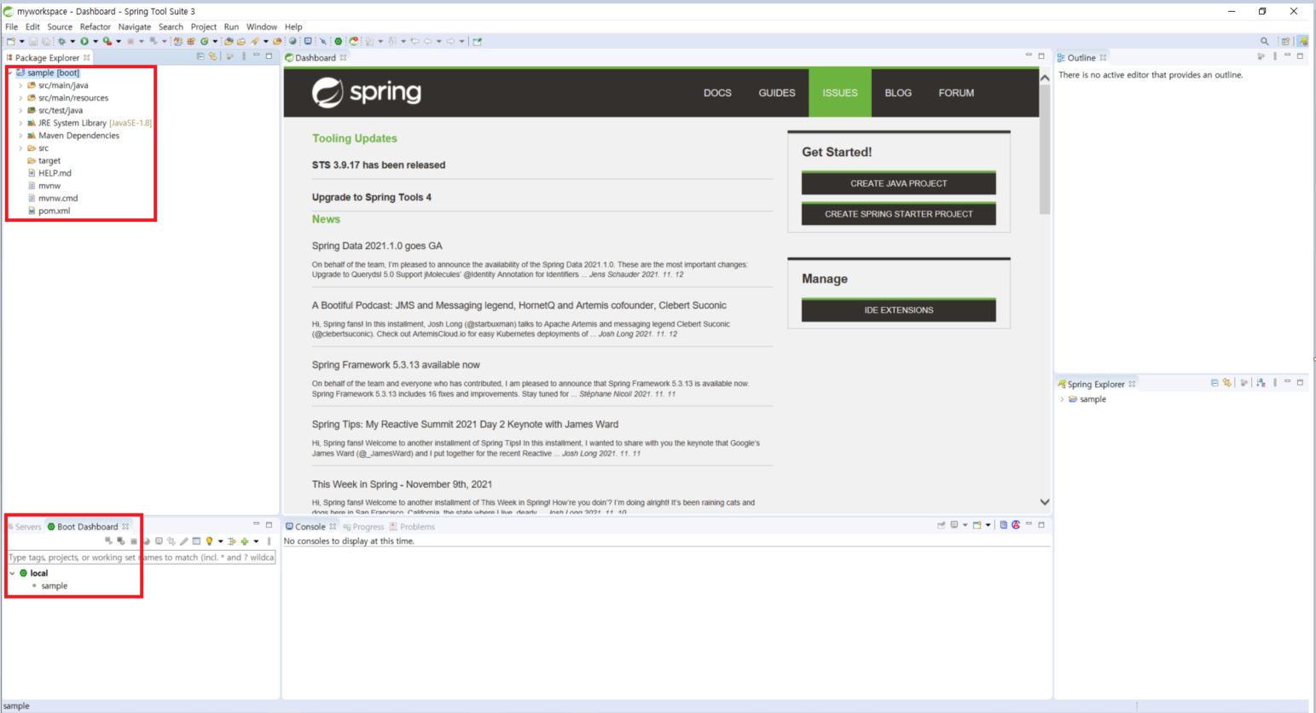
Task: Collapse all in Spring Explorer
Action: [x=1215, y=383]
